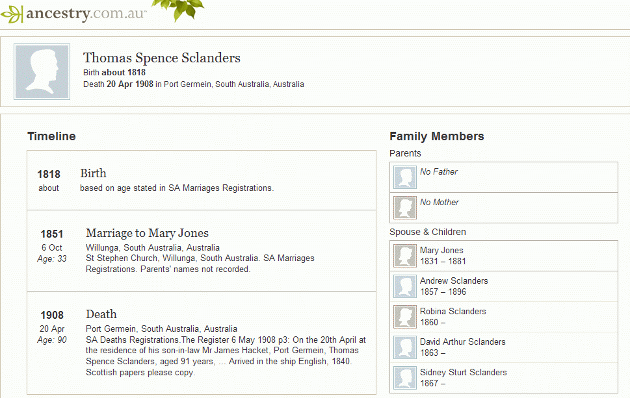The image size is (630, 398).
Task: Open Mary Jones portrait icon
Action: [404, 256]
